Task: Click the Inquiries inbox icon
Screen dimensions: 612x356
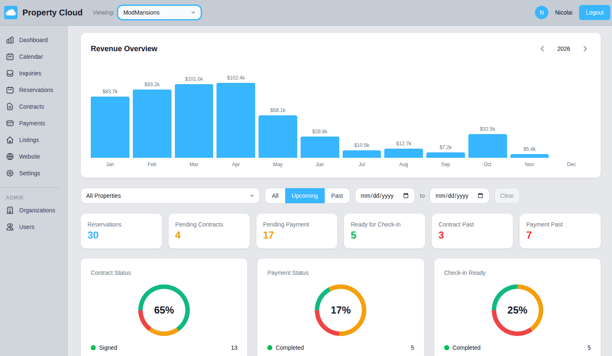Action: click(10, 73)
